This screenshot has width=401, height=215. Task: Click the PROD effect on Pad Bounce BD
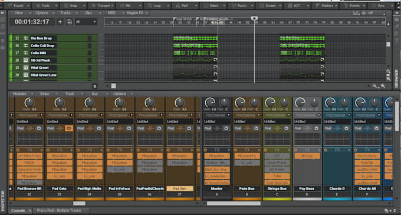(x=29, y=163)
